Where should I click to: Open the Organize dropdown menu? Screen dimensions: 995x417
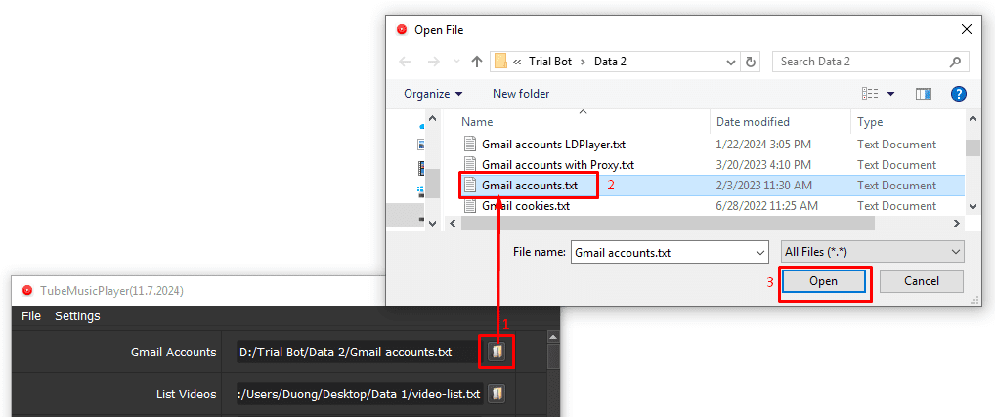433,94
